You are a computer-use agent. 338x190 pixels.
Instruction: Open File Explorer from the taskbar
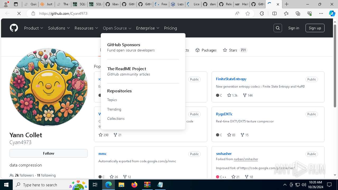[x=121, y=185]
